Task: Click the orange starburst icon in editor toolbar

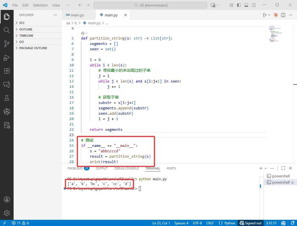Action: pyautogui.click(x=276, y=15)
